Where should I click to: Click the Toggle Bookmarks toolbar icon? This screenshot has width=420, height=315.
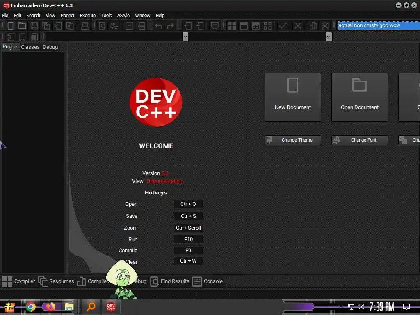[x=22, y=37]
